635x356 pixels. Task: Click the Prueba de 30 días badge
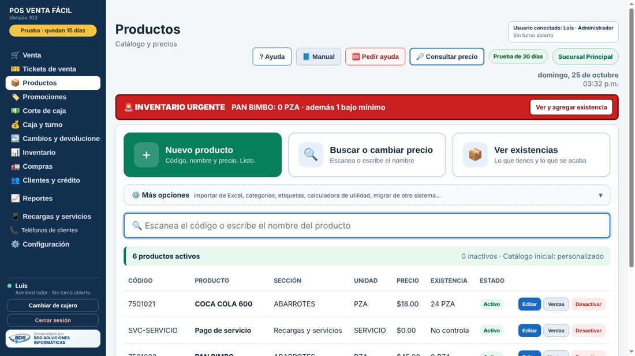(518, 56)
